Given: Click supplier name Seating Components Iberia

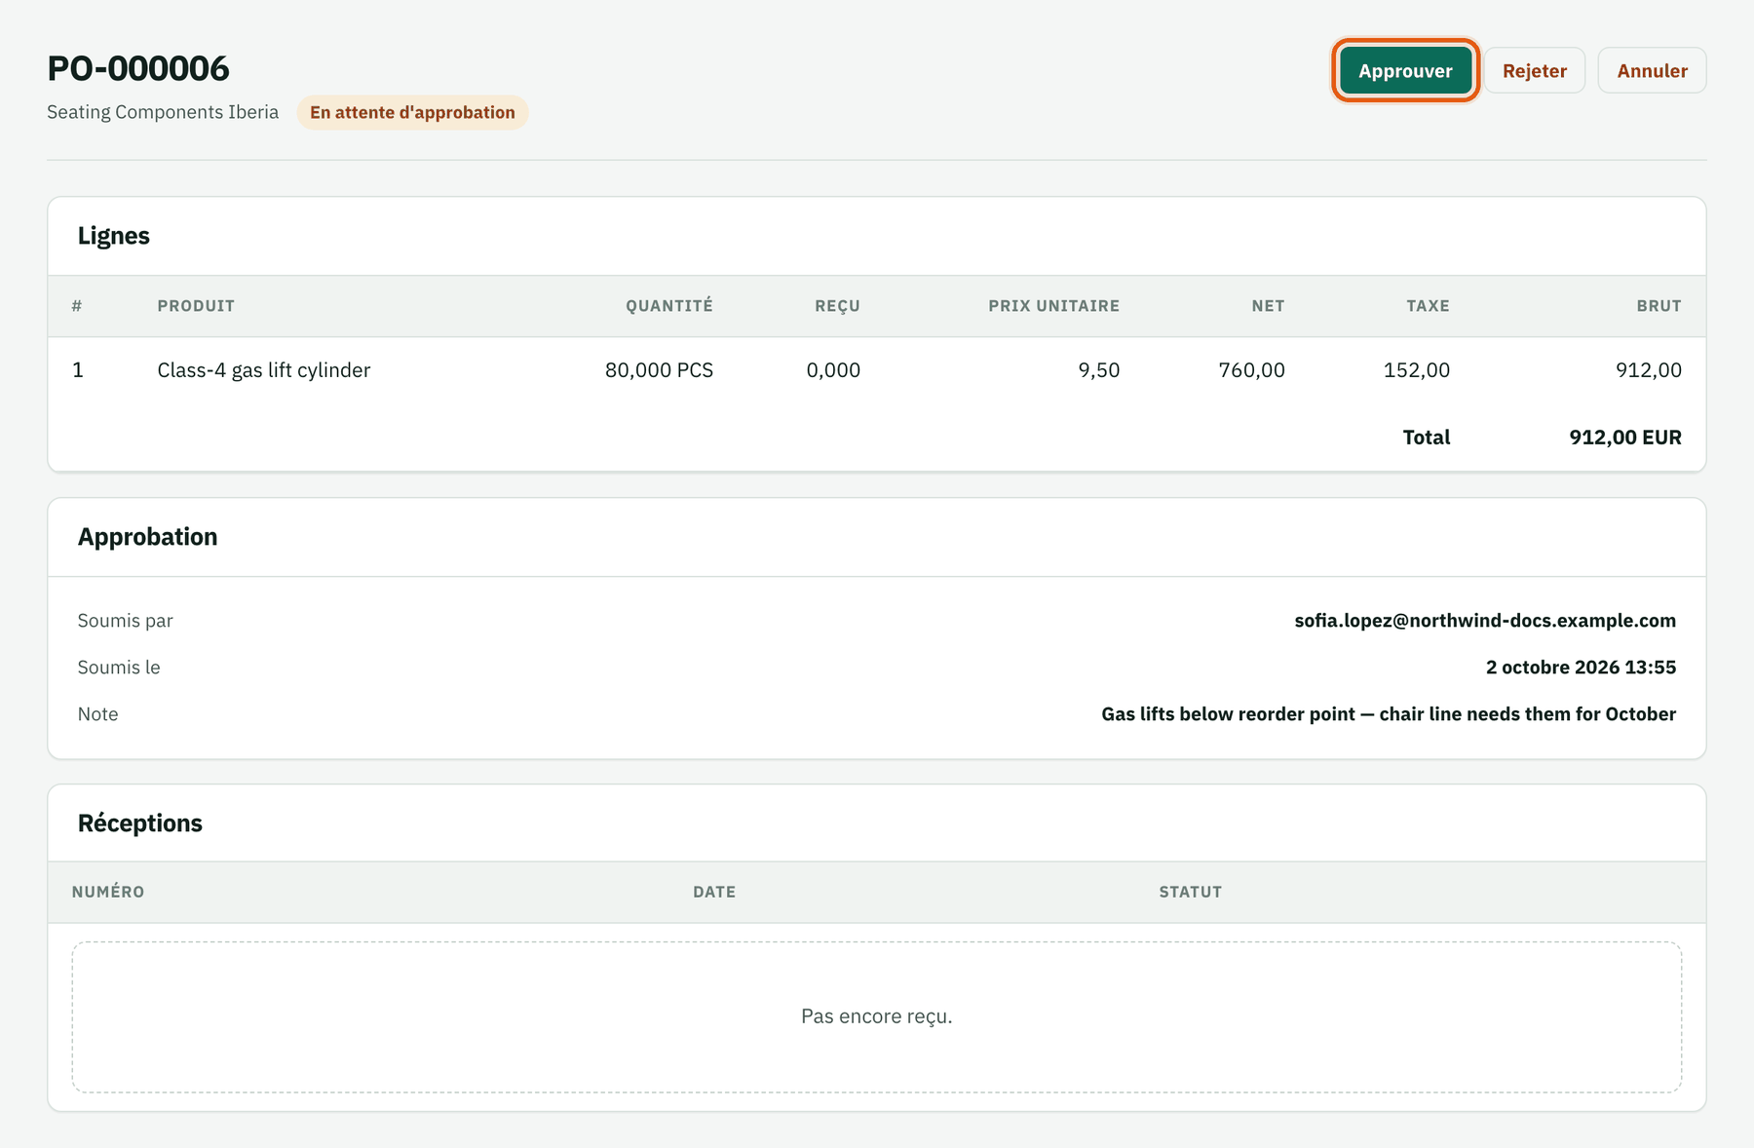Looking at the screenshot, I should click(163, 112).
